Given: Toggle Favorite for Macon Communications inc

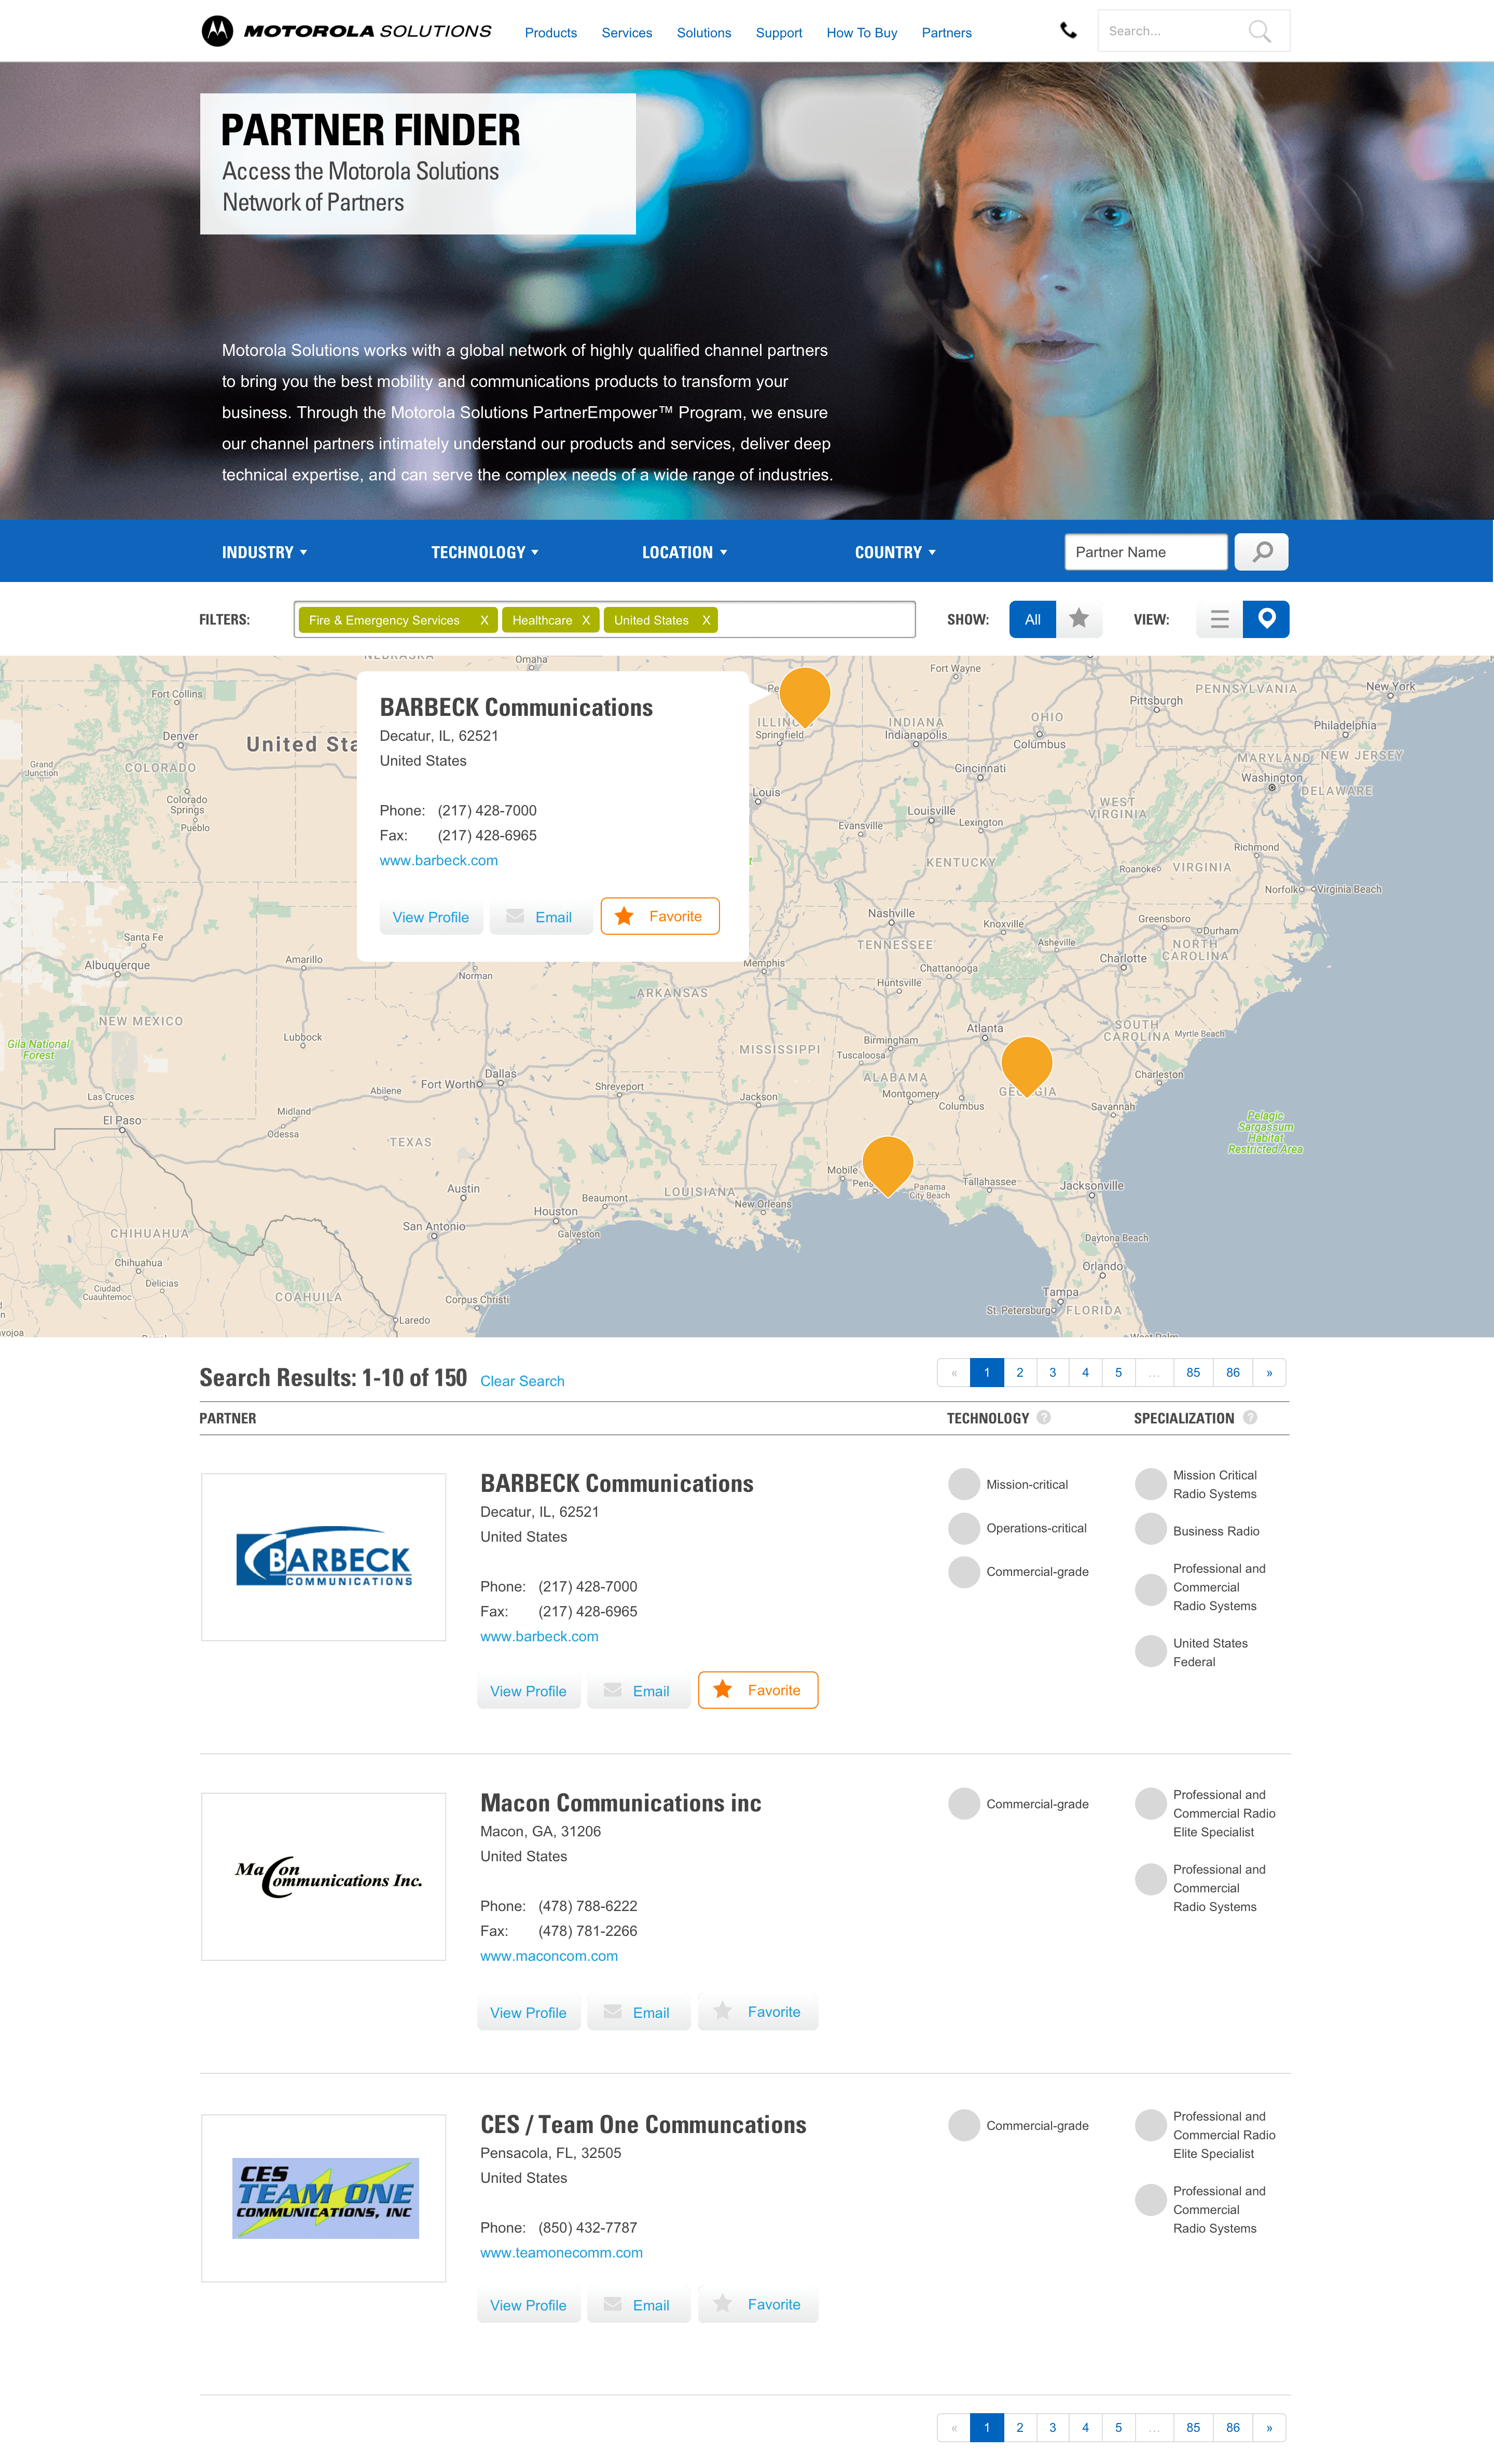Looking at the screenshot, I should pyautogui.click(x=758, y=2012).
